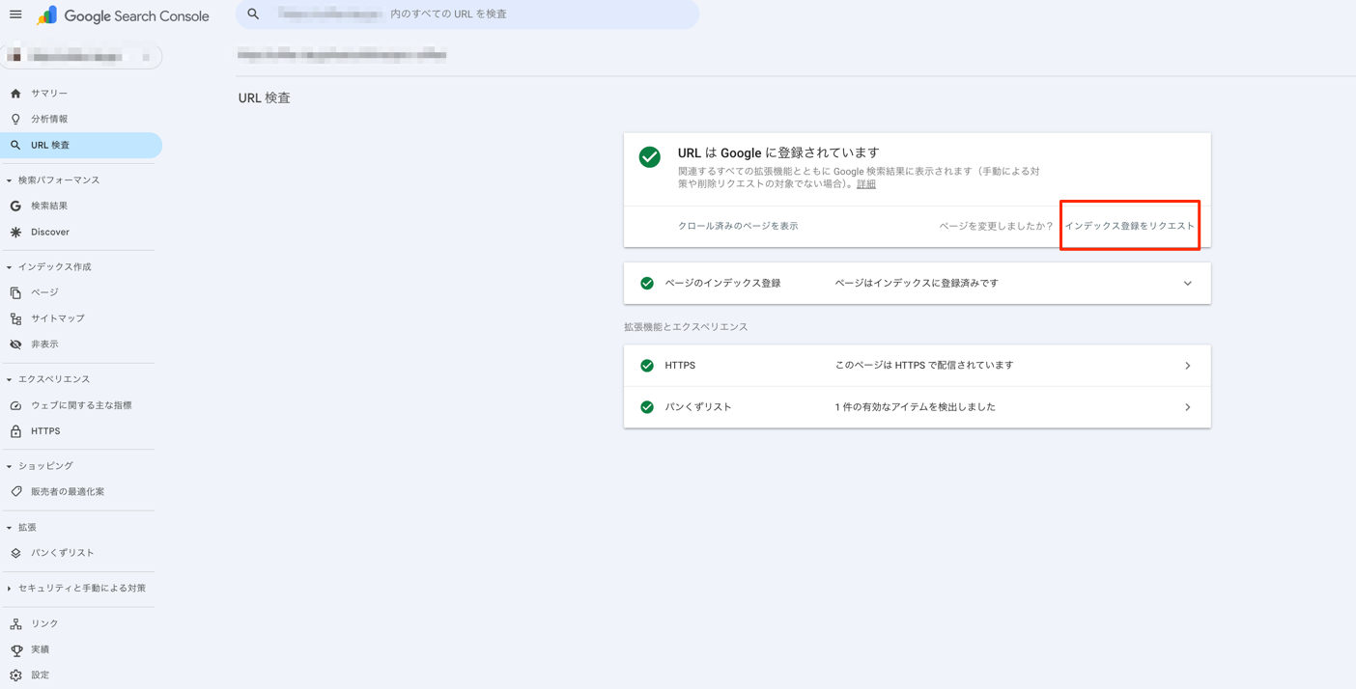Open the property selector dropdown
The height and width of the screenshot is (689, 1356).
click(x=81, y=57)
